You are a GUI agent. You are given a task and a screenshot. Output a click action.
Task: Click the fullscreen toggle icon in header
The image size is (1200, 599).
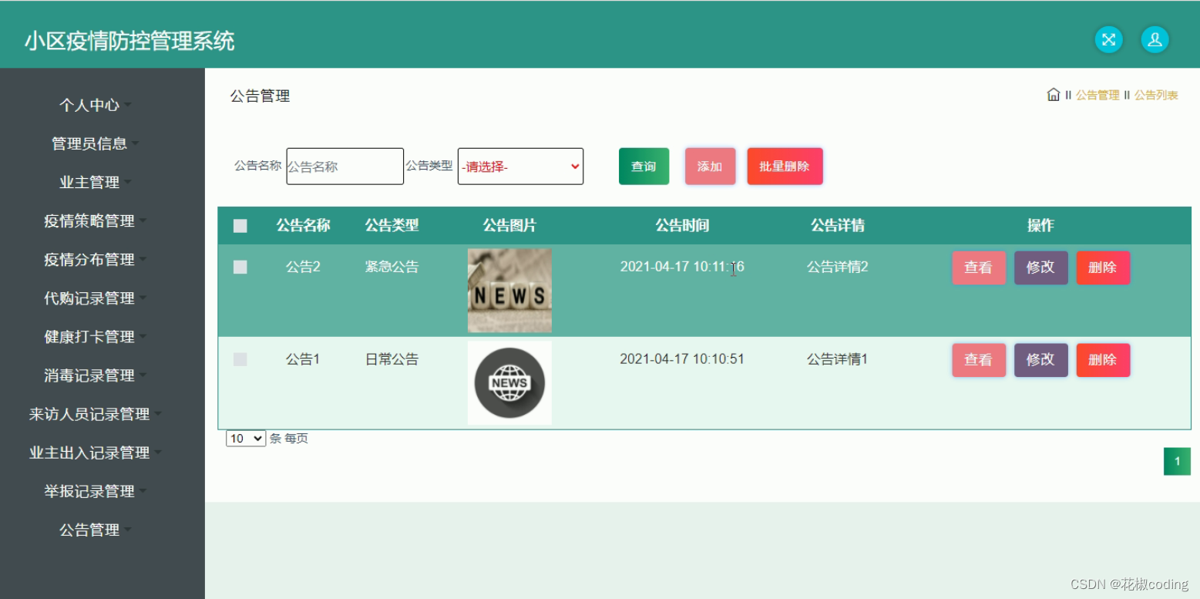(x=1108, y=39)
